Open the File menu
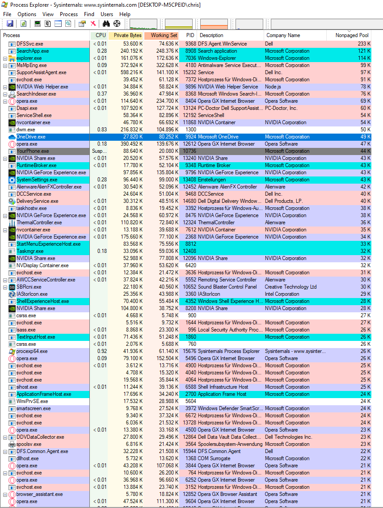383x508 pixels. point(7,14)
